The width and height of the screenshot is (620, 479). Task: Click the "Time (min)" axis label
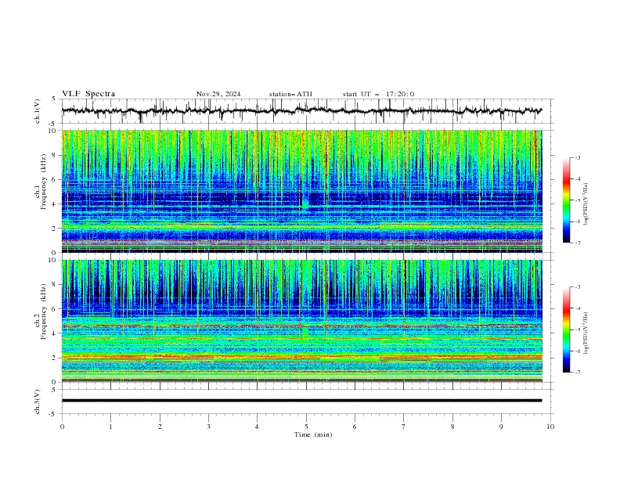tap(313, 434)
